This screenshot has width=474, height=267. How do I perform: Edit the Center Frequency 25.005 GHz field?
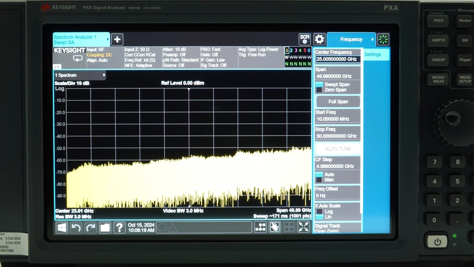click(x=337, y=59)
